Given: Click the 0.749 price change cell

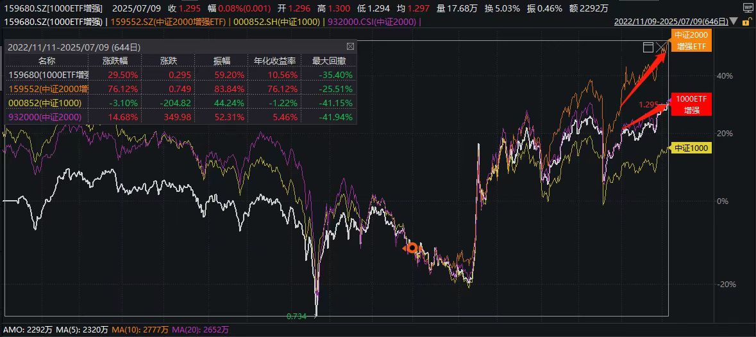Looking at the screenshot, I should tap(181, 89).
